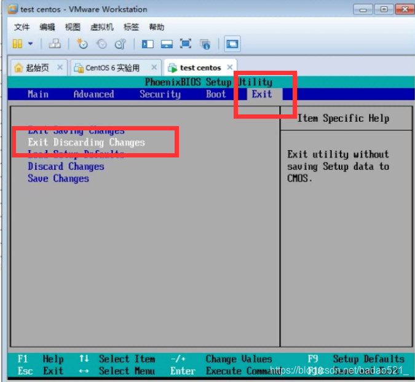Choose the Save Changes option
415x382 pixels.
point(58,178)
